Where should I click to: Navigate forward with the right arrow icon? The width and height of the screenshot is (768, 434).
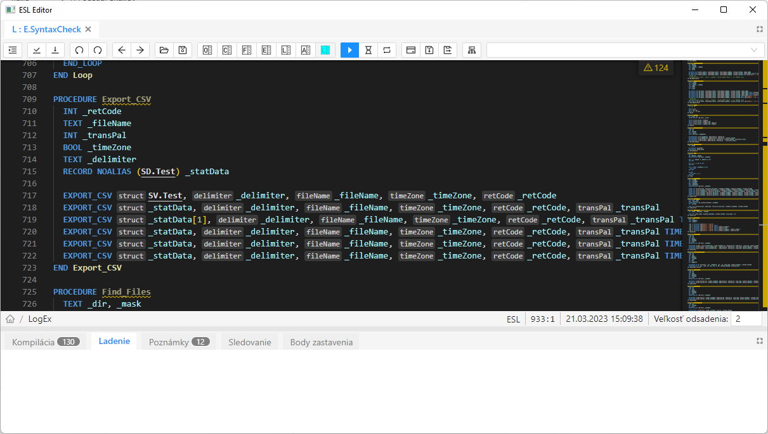click(x=140, y=50)
